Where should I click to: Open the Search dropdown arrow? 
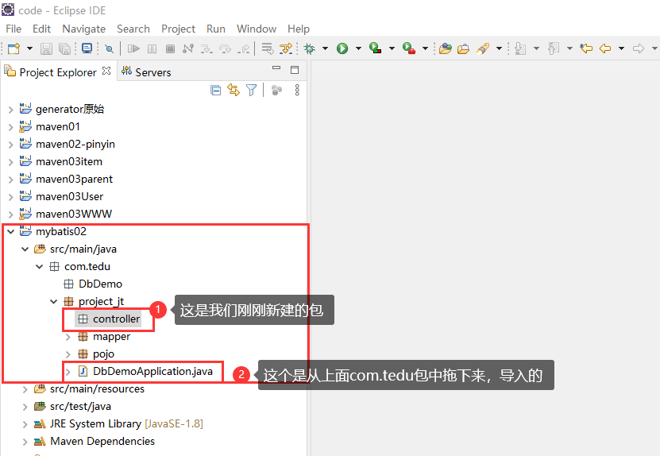coord(499,48)
